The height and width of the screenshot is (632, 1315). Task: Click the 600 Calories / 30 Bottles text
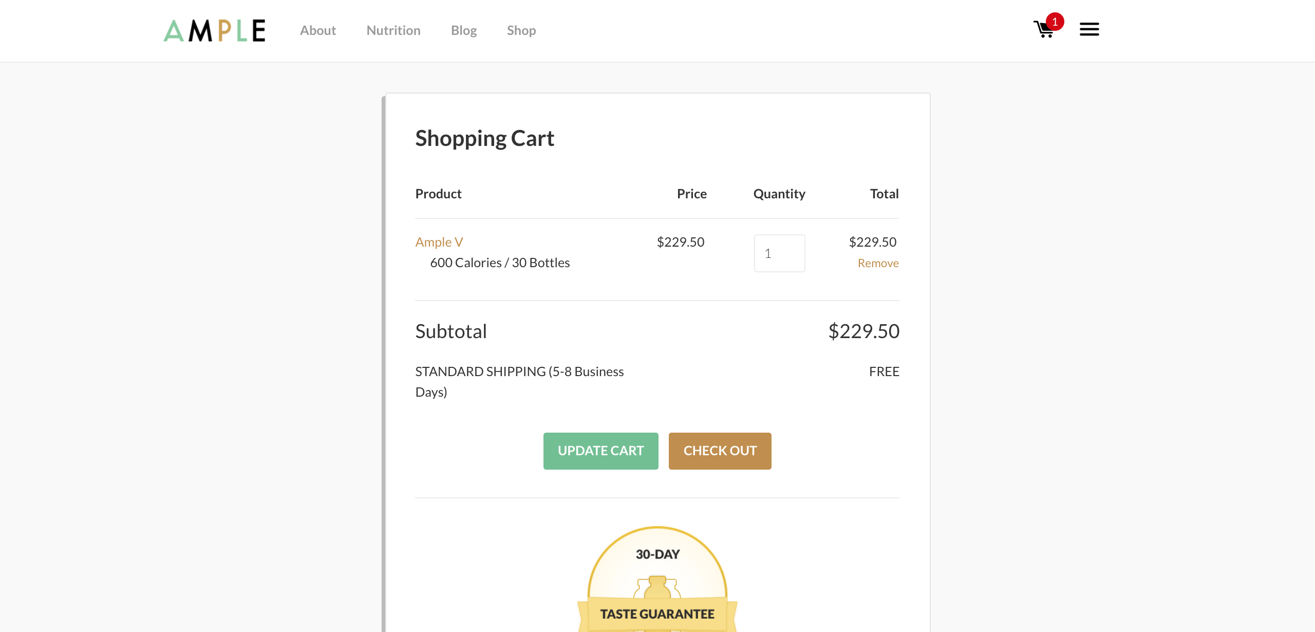pyautogui.click(x=500, y=263)
